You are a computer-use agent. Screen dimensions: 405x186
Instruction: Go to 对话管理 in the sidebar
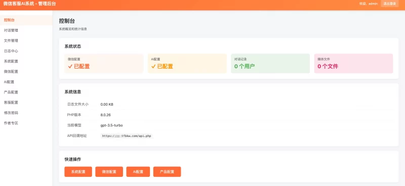pos(26,30)
